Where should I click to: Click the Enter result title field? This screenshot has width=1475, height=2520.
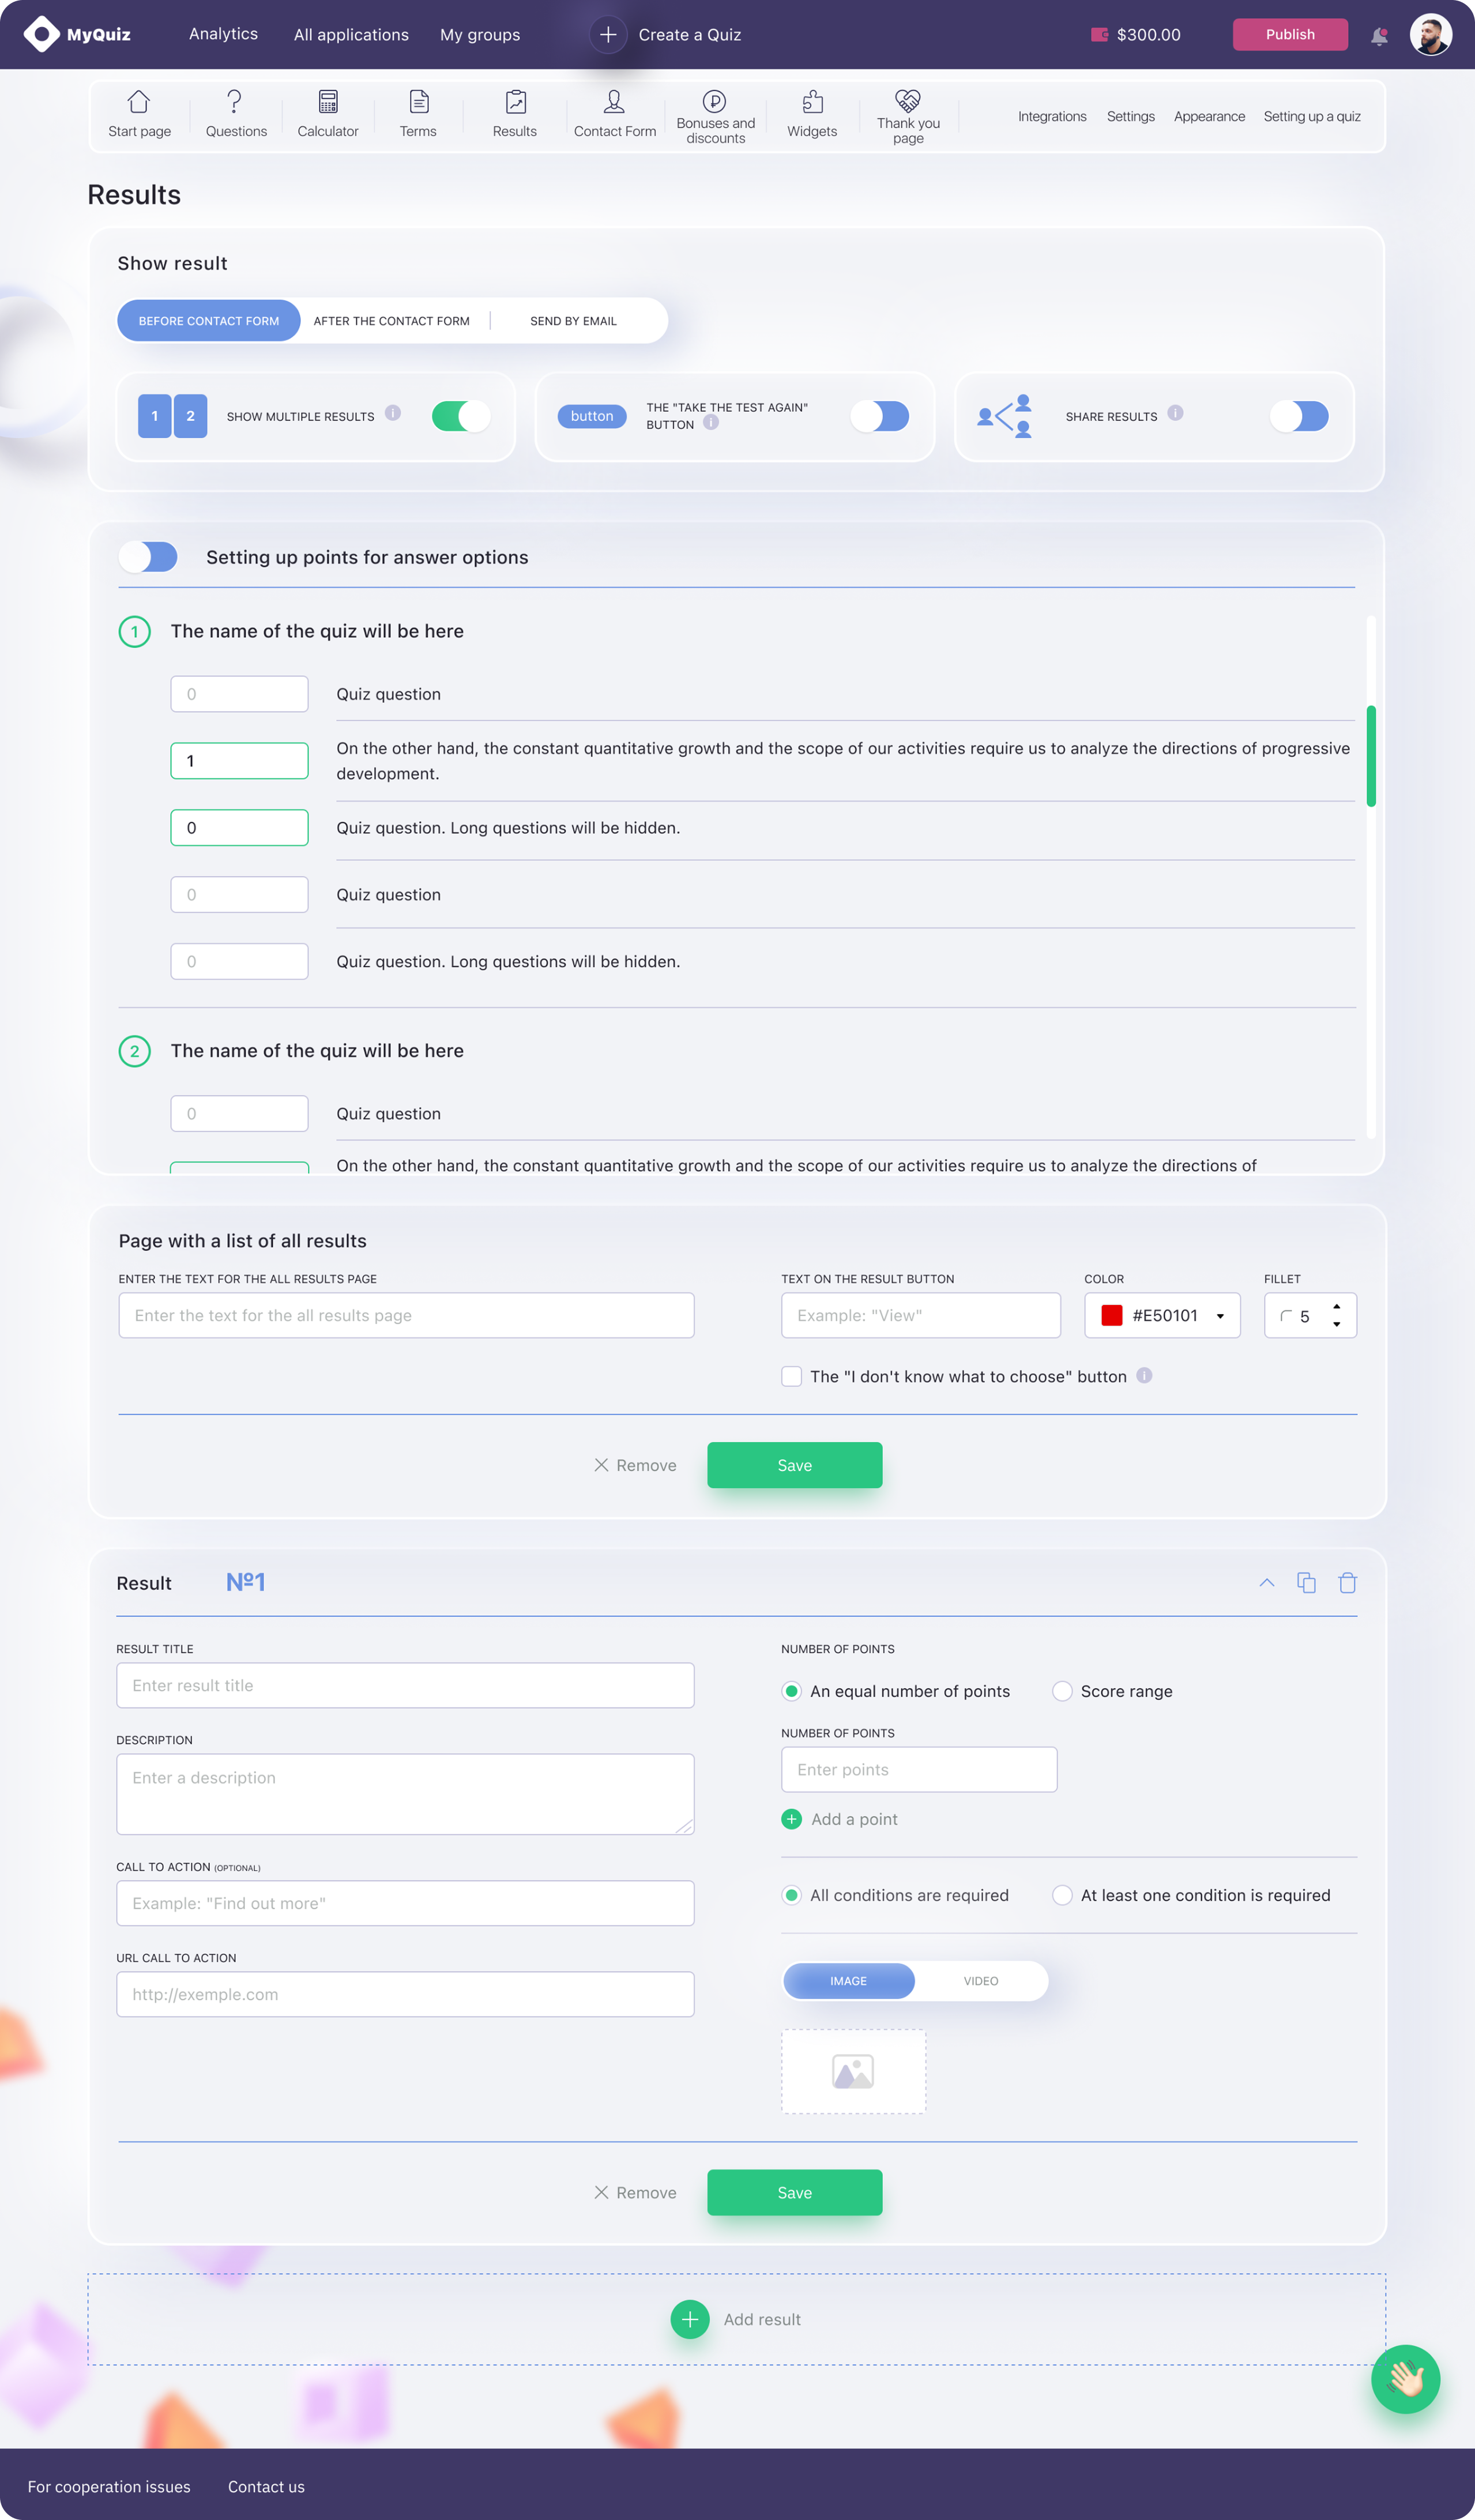click(x=405, y=1685)
